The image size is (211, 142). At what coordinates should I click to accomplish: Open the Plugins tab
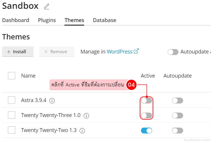47,20
